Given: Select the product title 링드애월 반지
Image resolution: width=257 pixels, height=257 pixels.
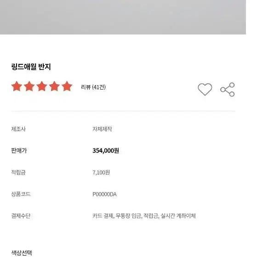Looking at the screenshot, I should click(31, 67).
